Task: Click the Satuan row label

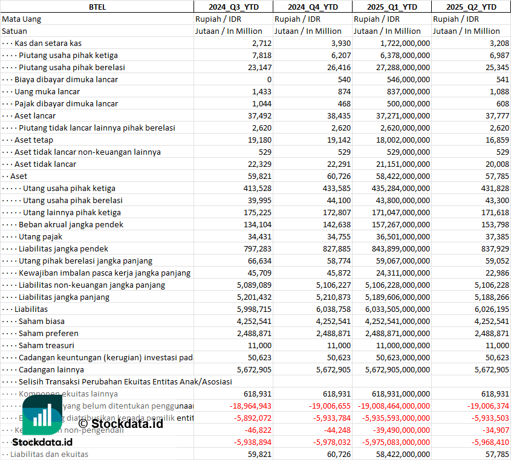Action: pos(15,31)
